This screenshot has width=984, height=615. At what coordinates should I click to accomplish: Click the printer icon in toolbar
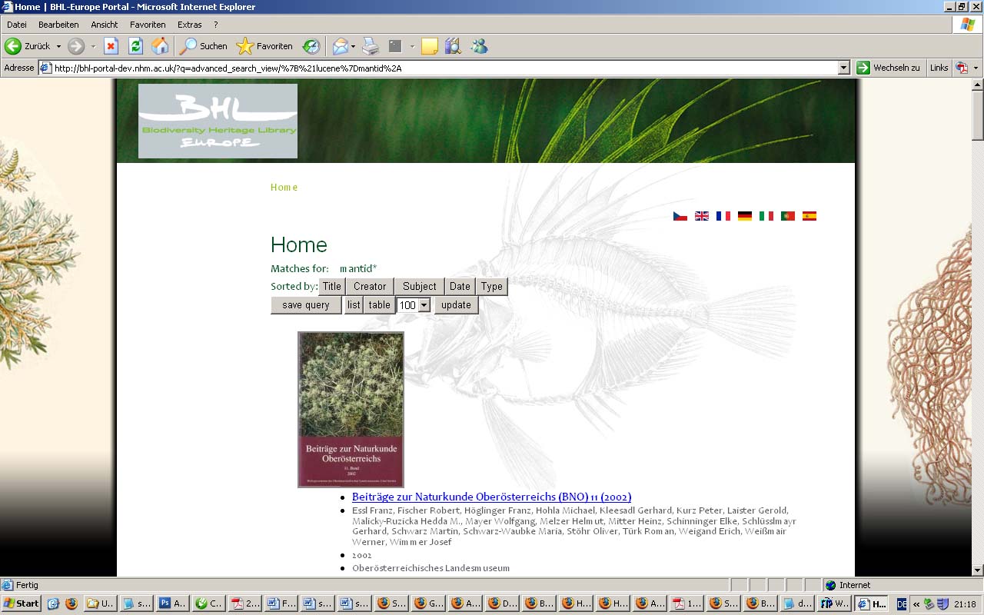point(371,46)
